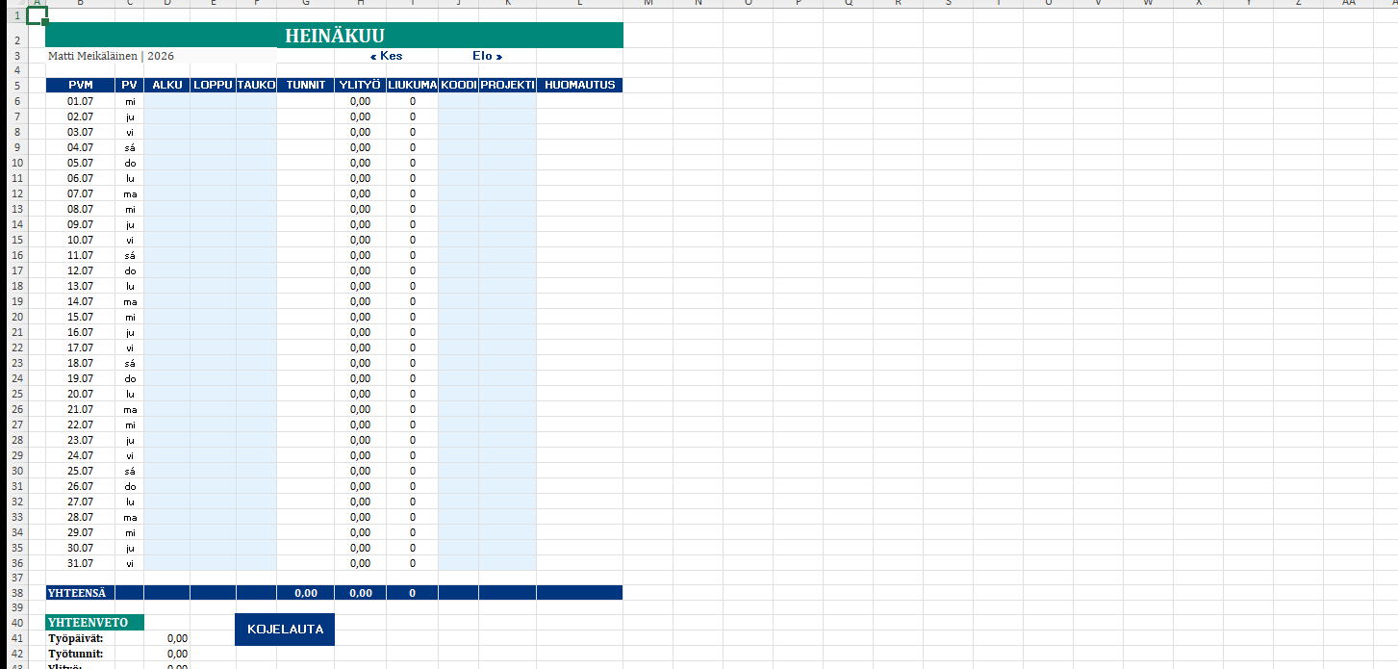
Task: Click the ALKU input cell for 01.07
Action: (166, 101)
